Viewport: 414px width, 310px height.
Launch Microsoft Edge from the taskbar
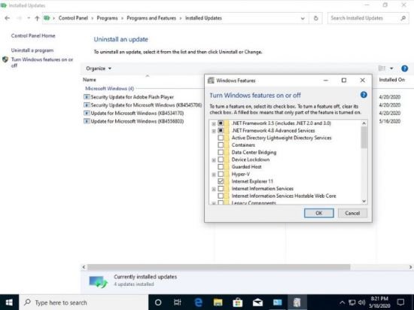pyautogui.click(x=198, y=302)
